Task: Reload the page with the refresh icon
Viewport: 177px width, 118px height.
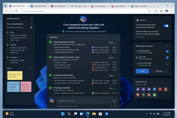Action: (17, 11)
